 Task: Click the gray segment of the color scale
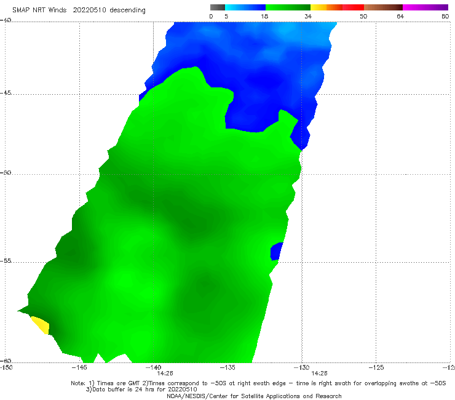click(218, 7)
